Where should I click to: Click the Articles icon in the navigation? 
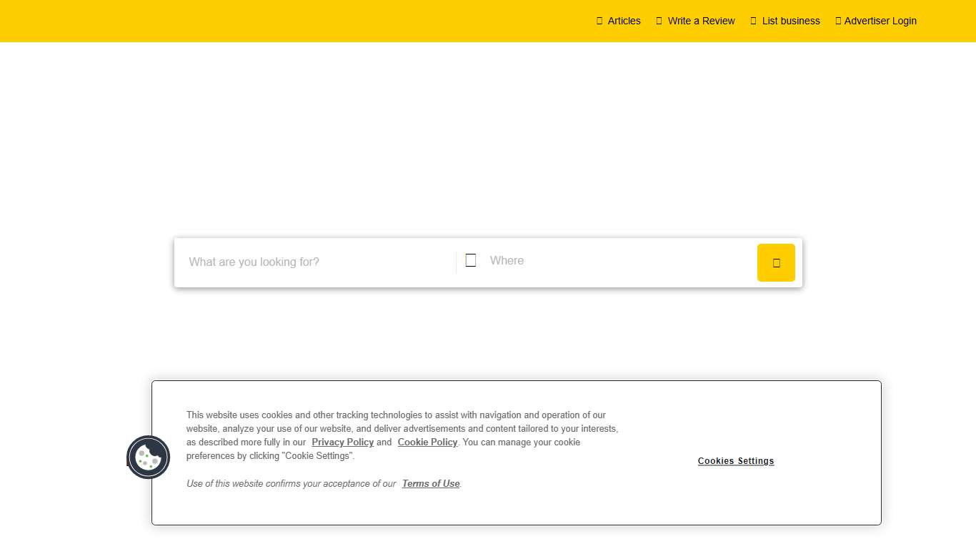(x=599, y=21)
